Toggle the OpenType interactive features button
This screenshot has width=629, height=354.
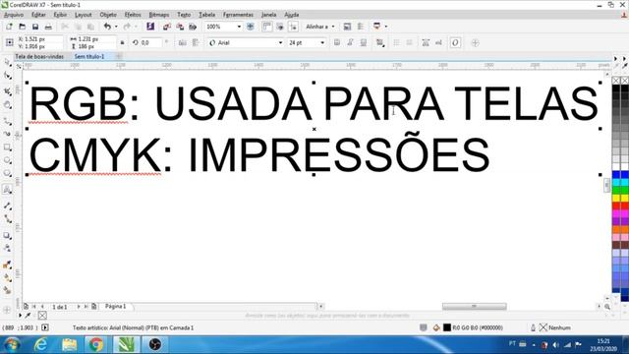[455, 42]
